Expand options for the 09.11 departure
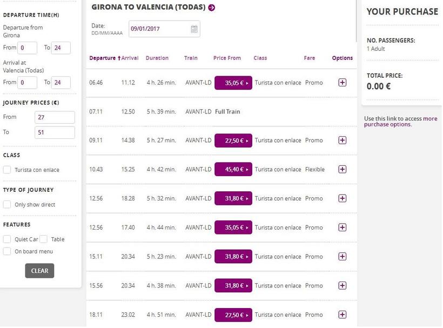The height and width of the screenshot is (328, 443). [342, 140]
